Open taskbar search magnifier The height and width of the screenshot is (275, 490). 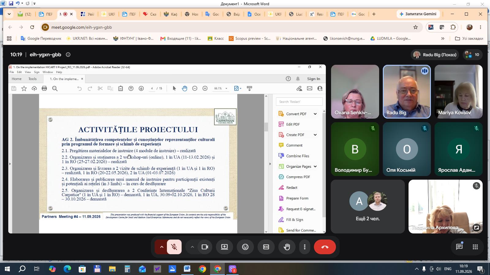pos(22,269)
